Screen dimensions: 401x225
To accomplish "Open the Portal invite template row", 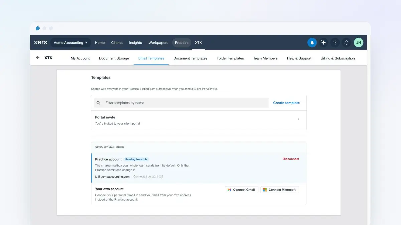I will 198,120.
